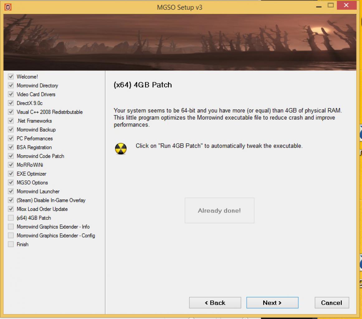Toggle the Morrowind Launcher checkbox
Viewport: 362px width, 319px height.
11,191
